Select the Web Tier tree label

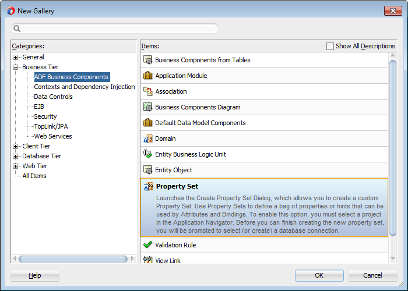[x=34, y=166]
